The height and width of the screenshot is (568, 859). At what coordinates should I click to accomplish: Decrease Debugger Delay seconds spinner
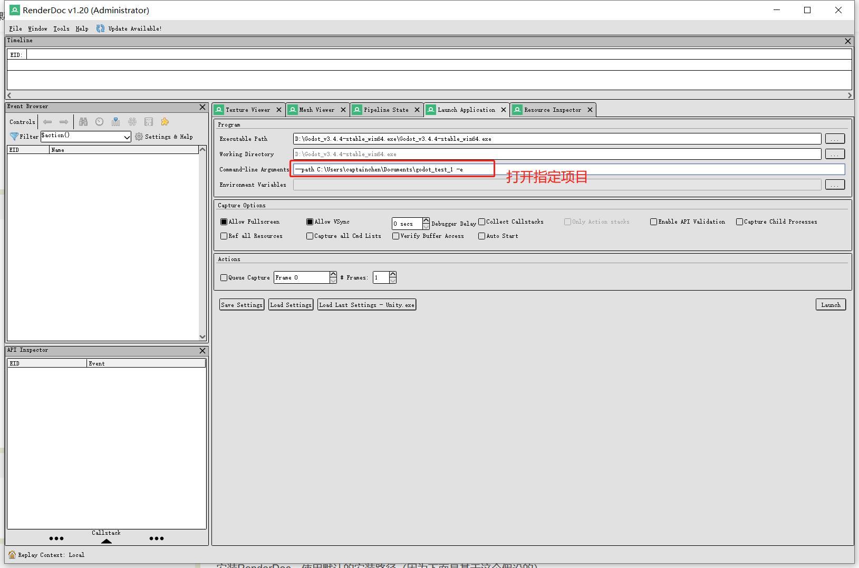tap(426, 227)
